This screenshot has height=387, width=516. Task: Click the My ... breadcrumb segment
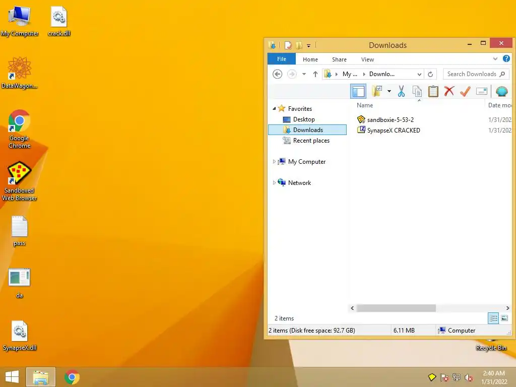click(x=350, y=74)
